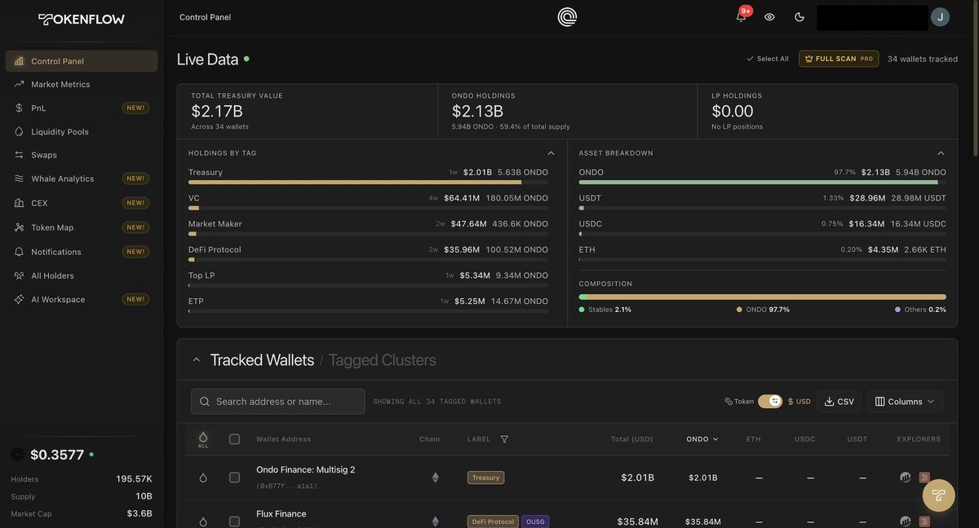
Task: Open first explorer icon for Flux Finance
Action: click(906, 521)
